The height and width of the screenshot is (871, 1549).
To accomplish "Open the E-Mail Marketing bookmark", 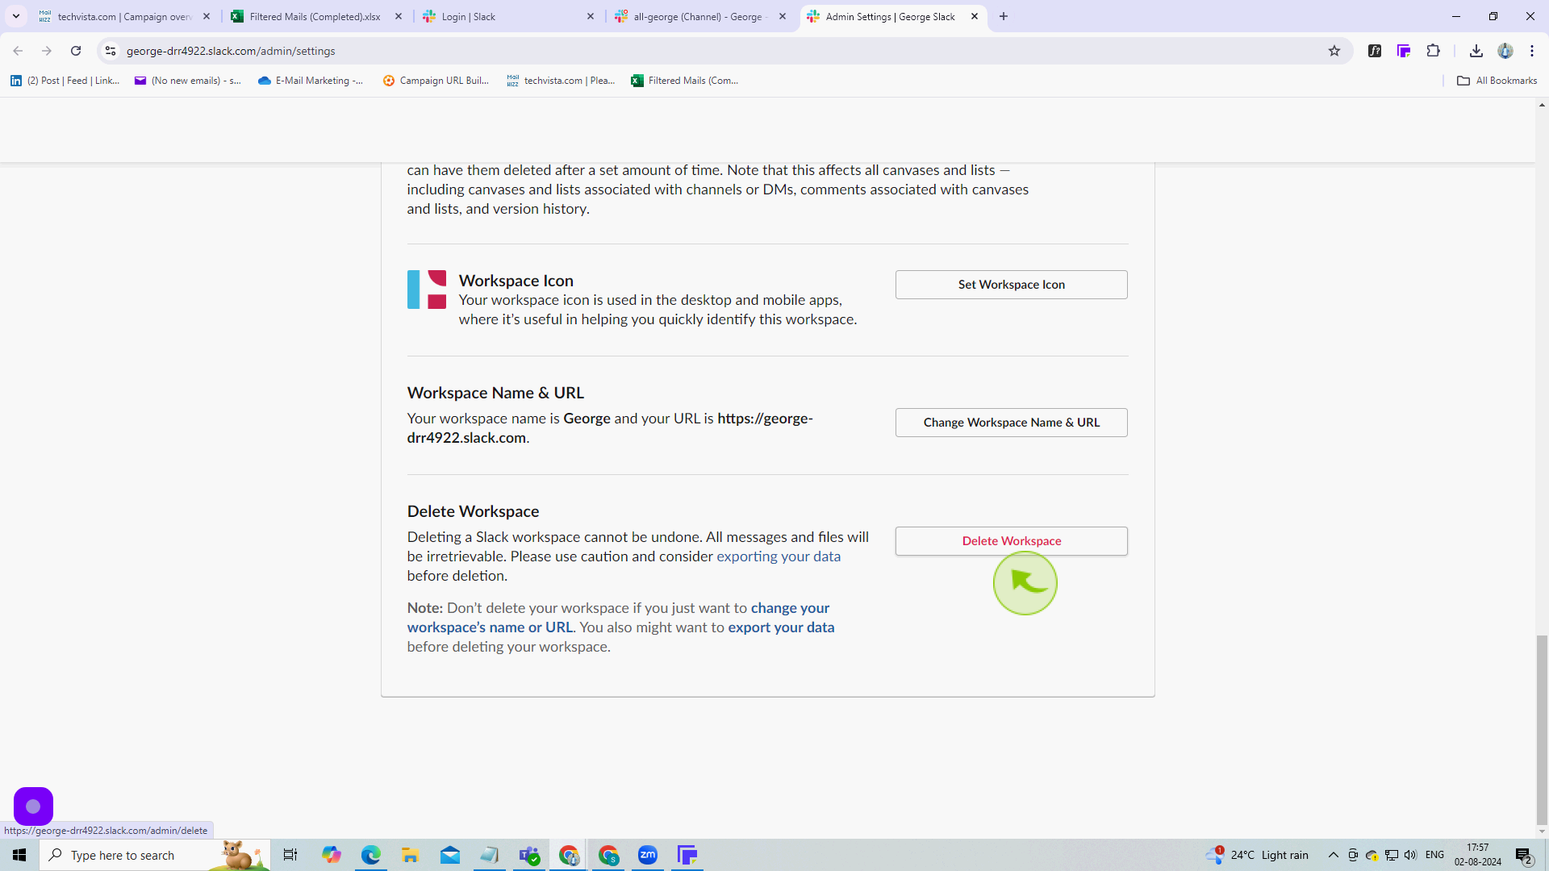I will click(311, 81).
